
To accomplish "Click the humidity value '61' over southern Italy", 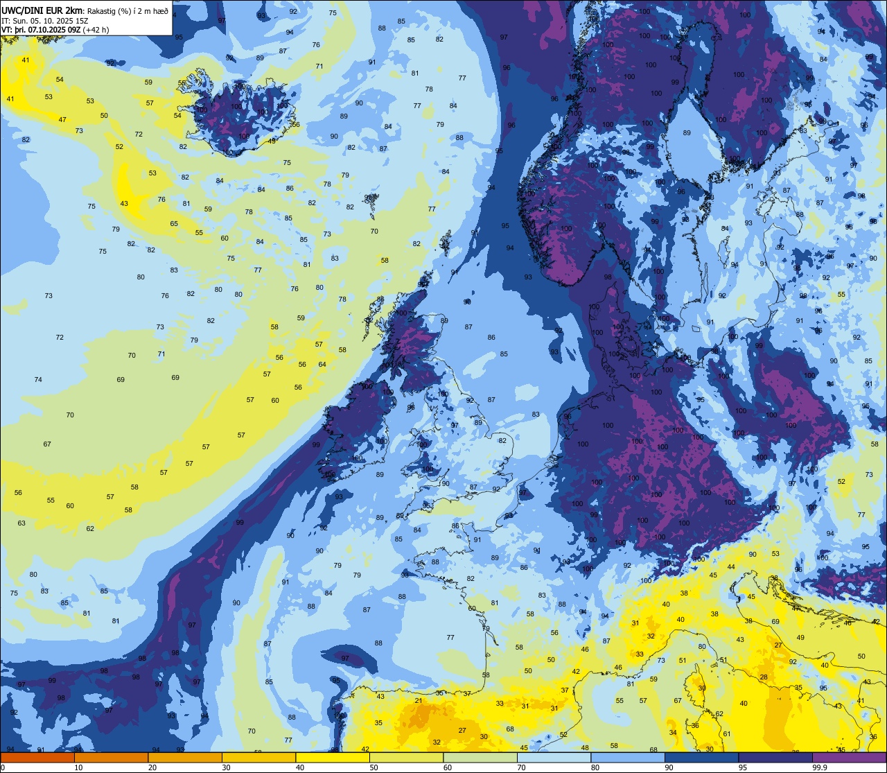I will pos(727,733).
